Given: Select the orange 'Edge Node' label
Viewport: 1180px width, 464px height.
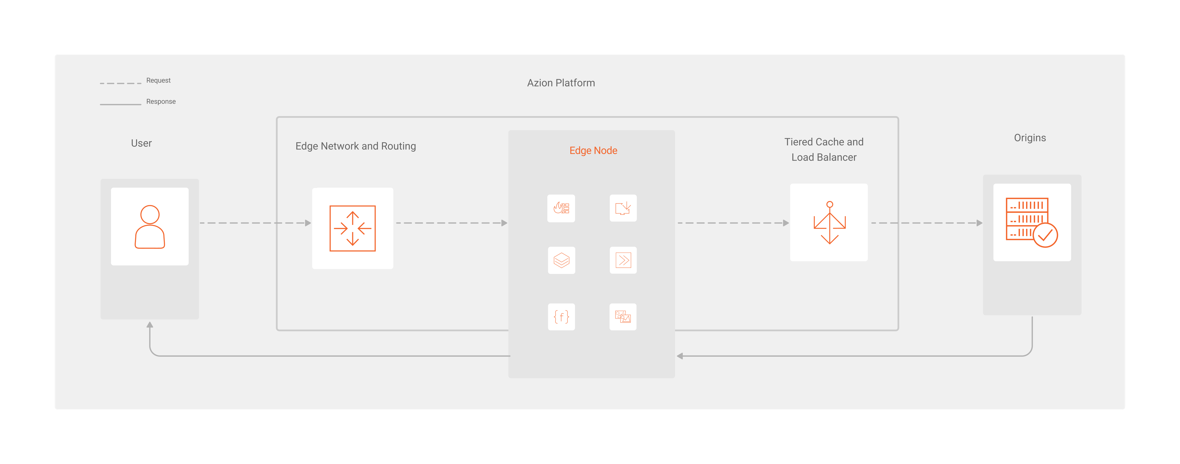Looking at the screenshot, I should pos(593,151).
